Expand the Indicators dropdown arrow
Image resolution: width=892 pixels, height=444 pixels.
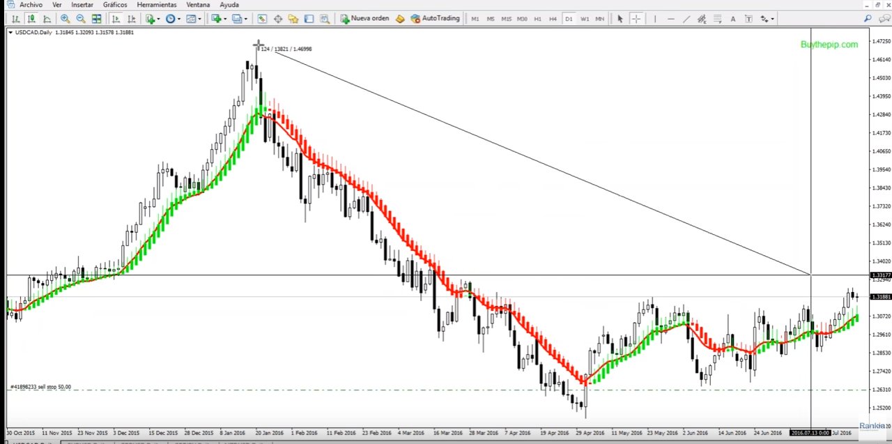pos(159,19)
